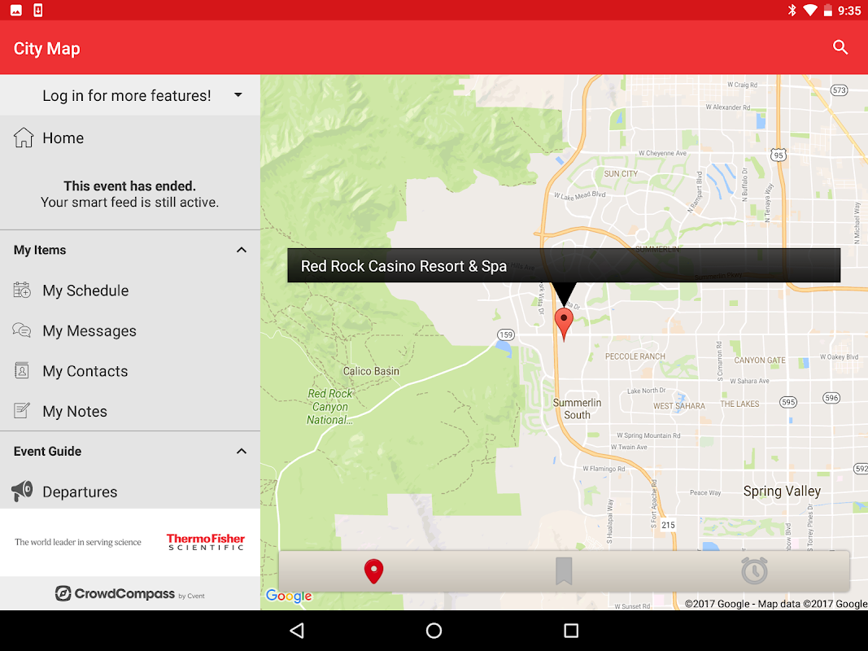Switch to the bookmark tab in bottom toolbar
Image resolution: width=868 pixels, height=651 pixels.
pyautogui.click(x=564, y=571)
